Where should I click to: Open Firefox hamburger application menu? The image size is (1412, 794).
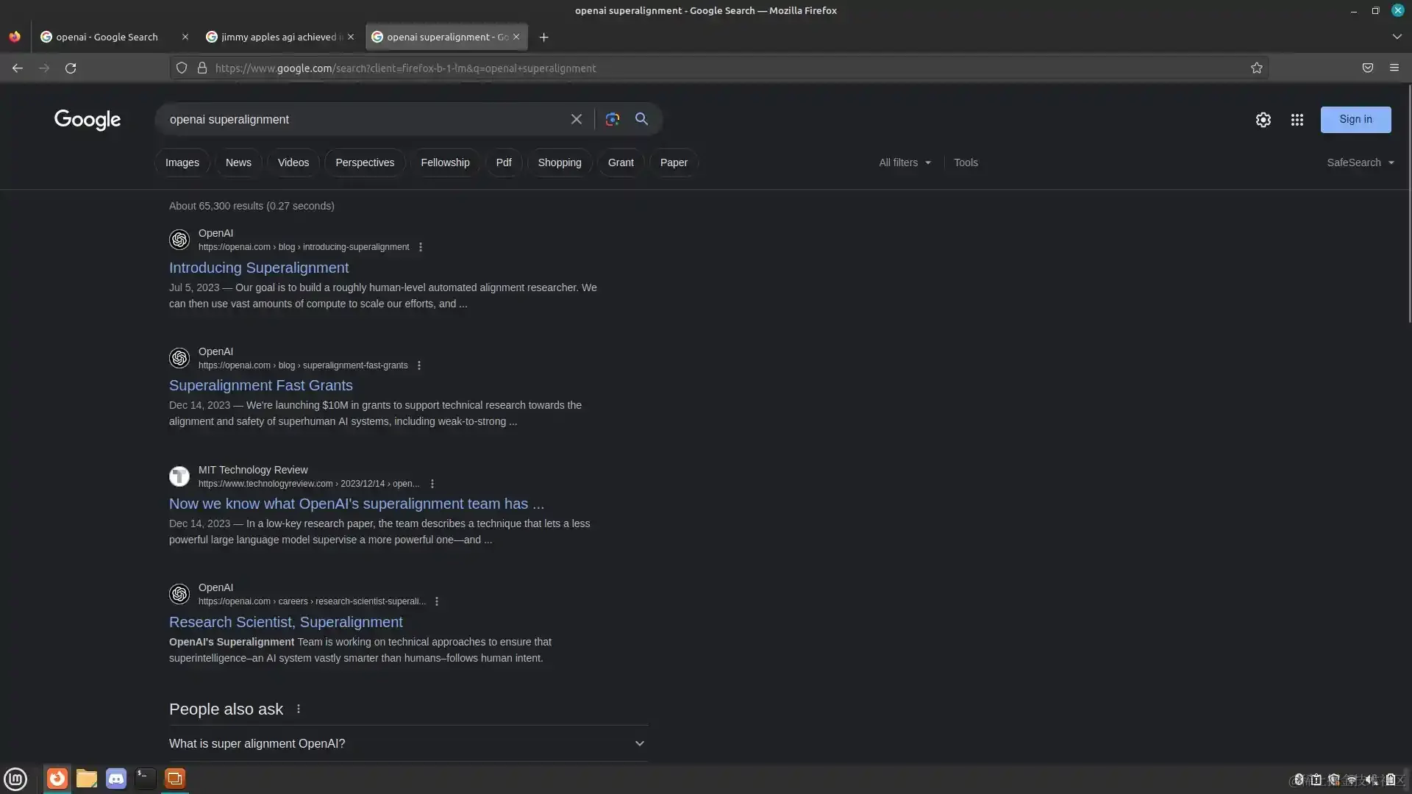(x=1394, y=68)
